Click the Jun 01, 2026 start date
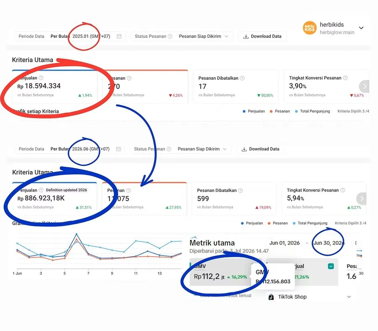The image size is (378, 331). (284, 243)
